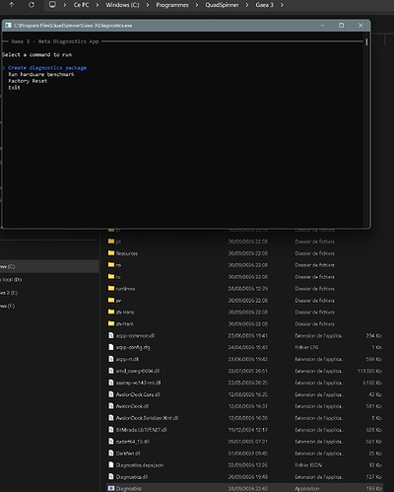Select the agpp-rt.dll file name

[127, 359]
